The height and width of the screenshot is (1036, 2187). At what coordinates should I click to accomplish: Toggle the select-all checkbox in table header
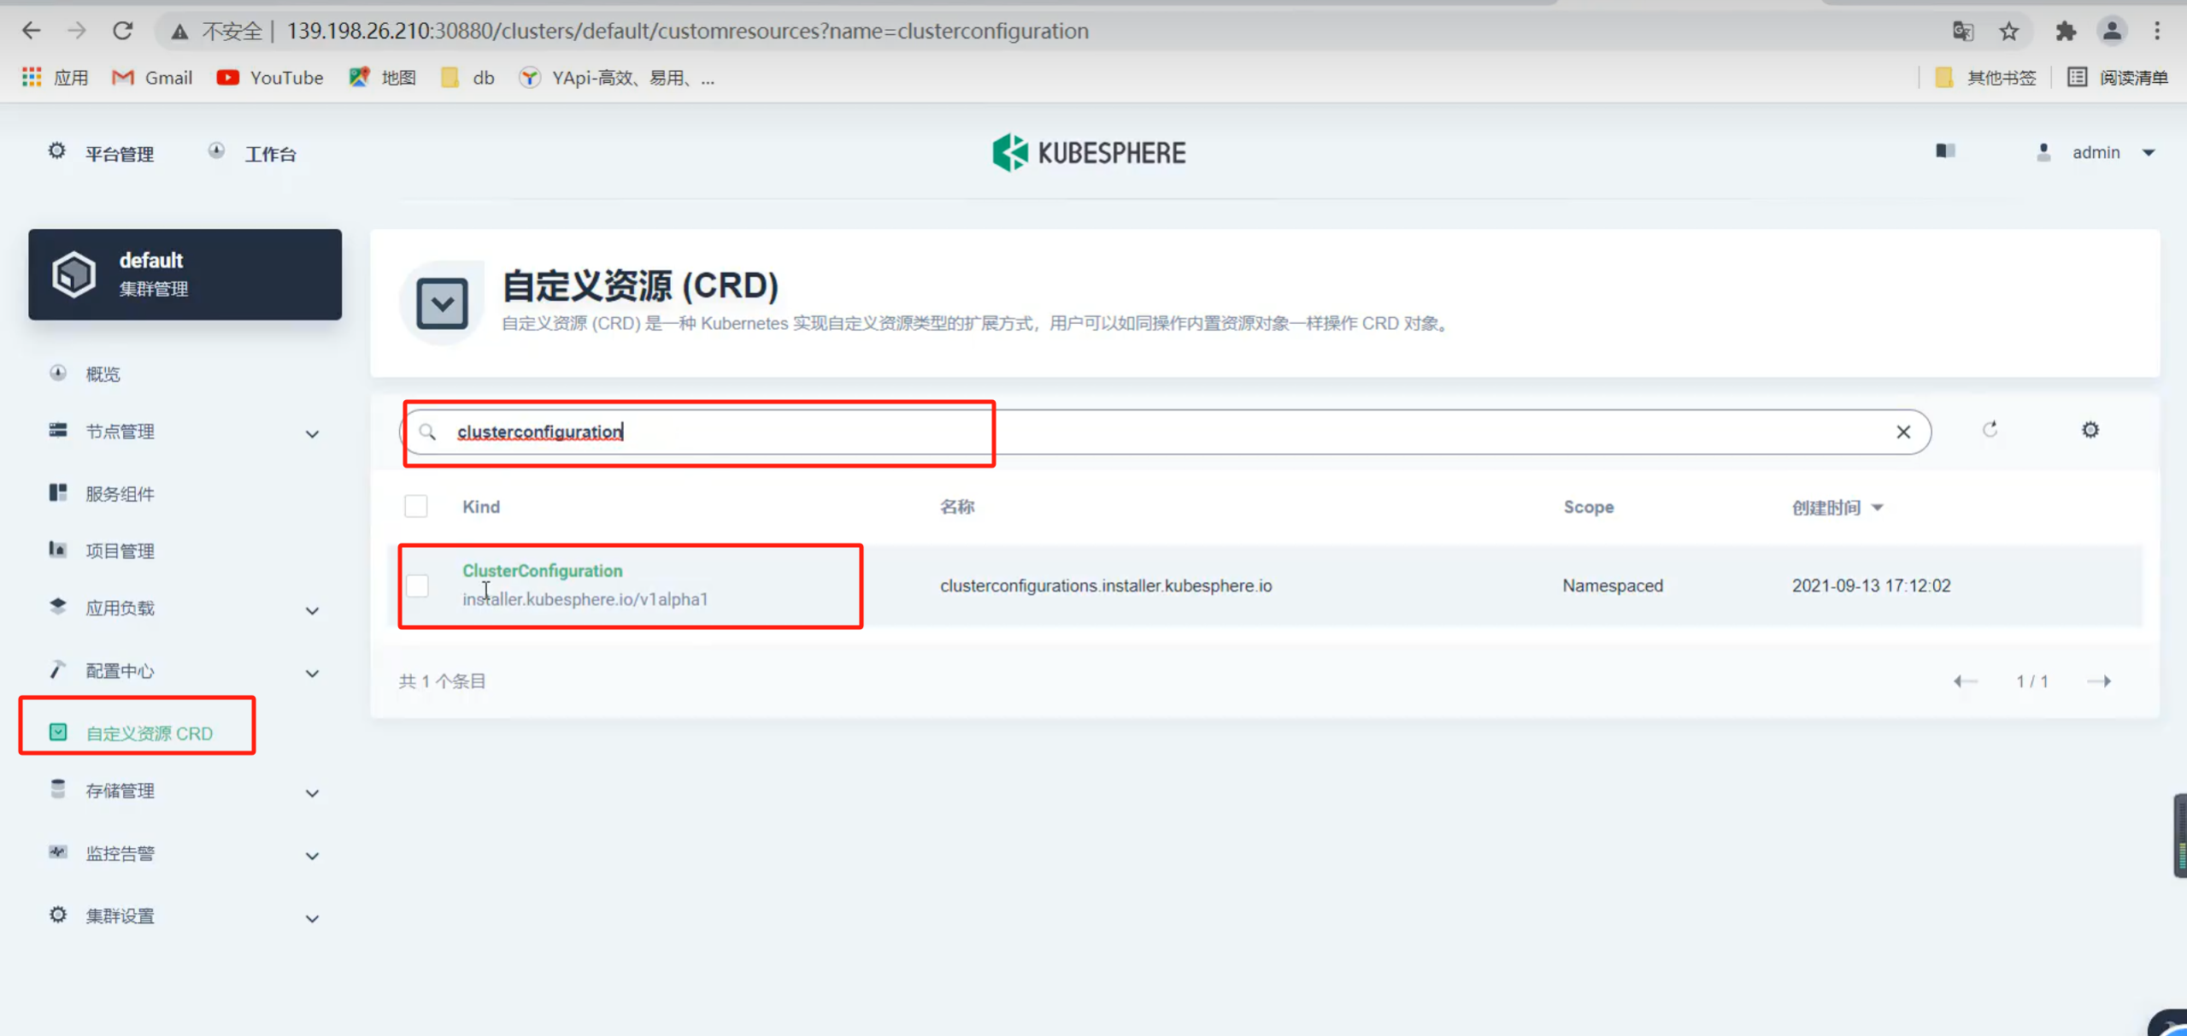416,506
